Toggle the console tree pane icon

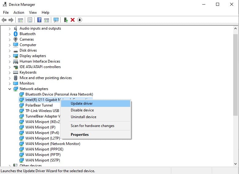[x=21, y=20]
